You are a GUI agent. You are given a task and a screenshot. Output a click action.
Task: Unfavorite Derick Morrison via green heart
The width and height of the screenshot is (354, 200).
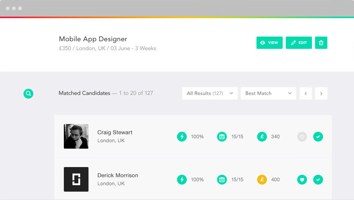(x=302, y=179)
